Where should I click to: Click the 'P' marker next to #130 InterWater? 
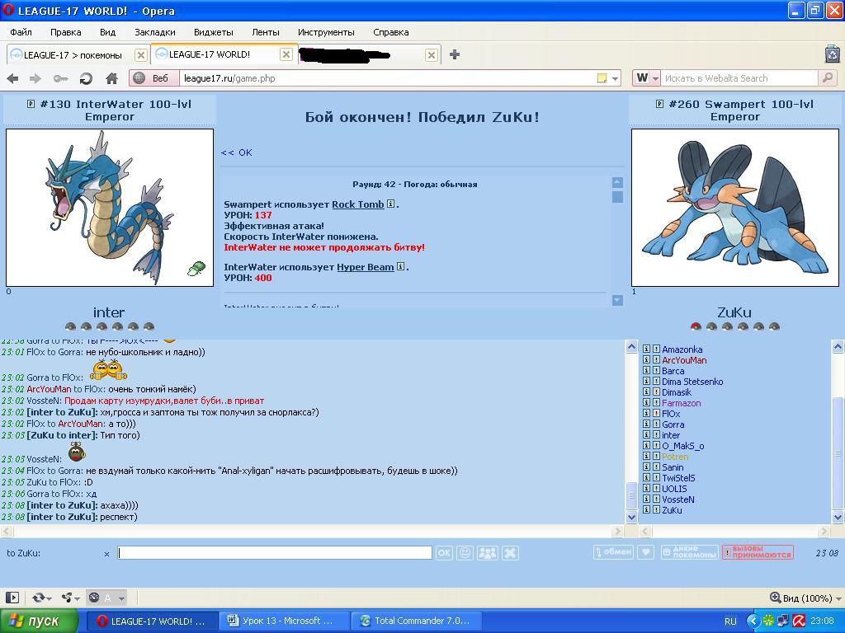point(31,104)
